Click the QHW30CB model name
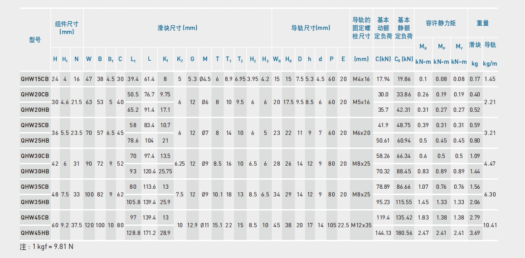The height and width of the screenshot is (258, 525). pyautogui.click(x=35, y=156)
